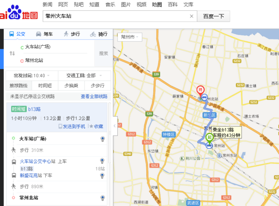Switch to the 驾车 driving tab

click(x=45, y=34)
